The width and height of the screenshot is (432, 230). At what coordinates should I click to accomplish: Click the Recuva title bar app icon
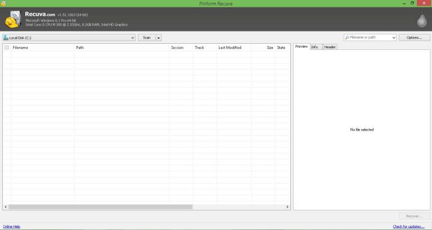pos(3,3)
